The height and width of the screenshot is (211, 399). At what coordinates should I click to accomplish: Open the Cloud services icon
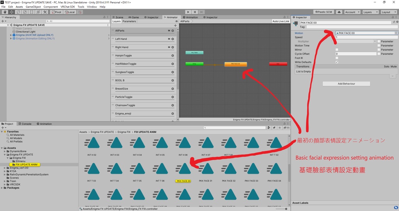tap(339, 12)
